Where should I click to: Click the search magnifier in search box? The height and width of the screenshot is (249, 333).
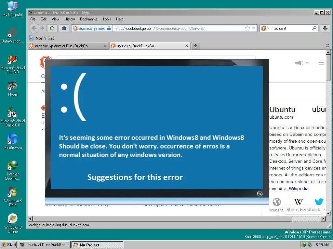[x=314, y=28]
